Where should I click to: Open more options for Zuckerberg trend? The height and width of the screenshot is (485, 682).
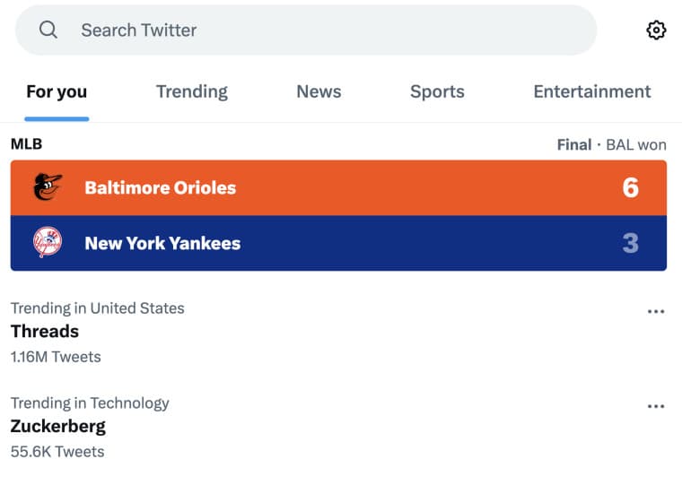tap(656, 406)
